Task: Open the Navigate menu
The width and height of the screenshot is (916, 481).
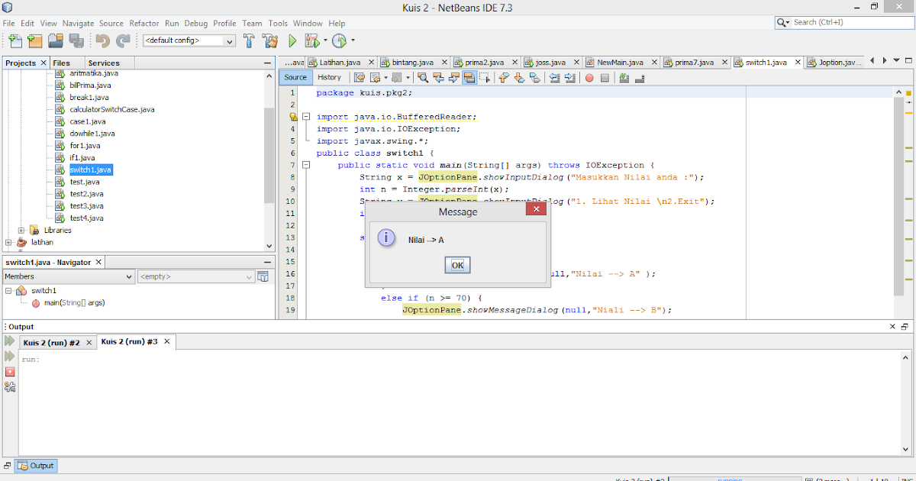Action: [78, 24]
